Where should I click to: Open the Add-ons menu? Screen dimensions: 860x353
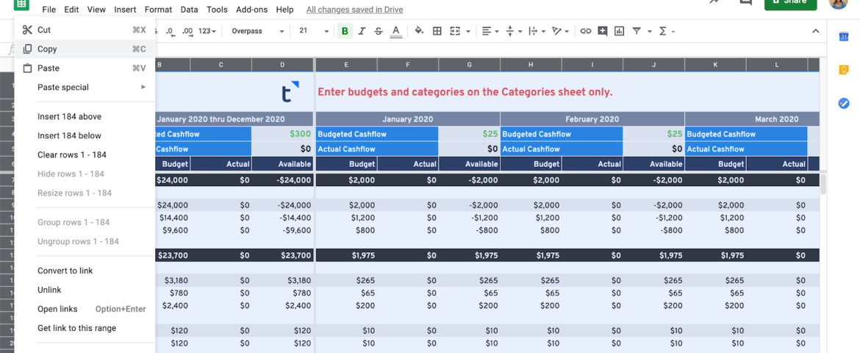pos(252,10)
